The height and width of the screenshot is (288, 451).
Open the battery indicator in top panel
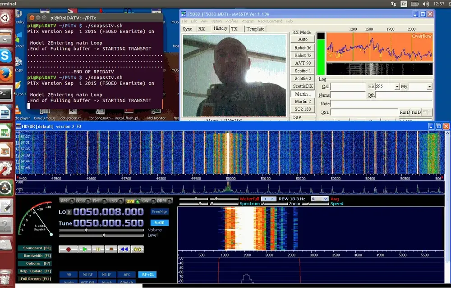coord(415,4)
